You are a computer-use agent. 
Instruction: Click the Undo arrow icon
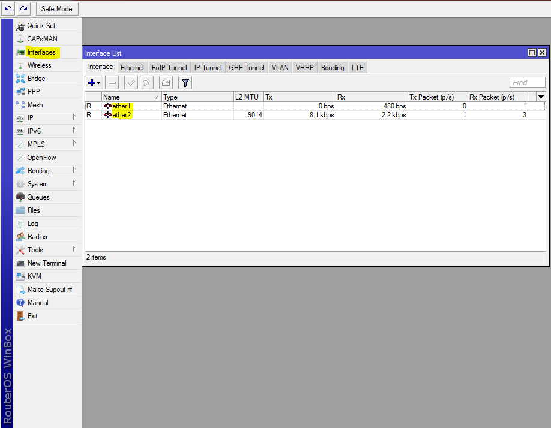pos(8,9)
